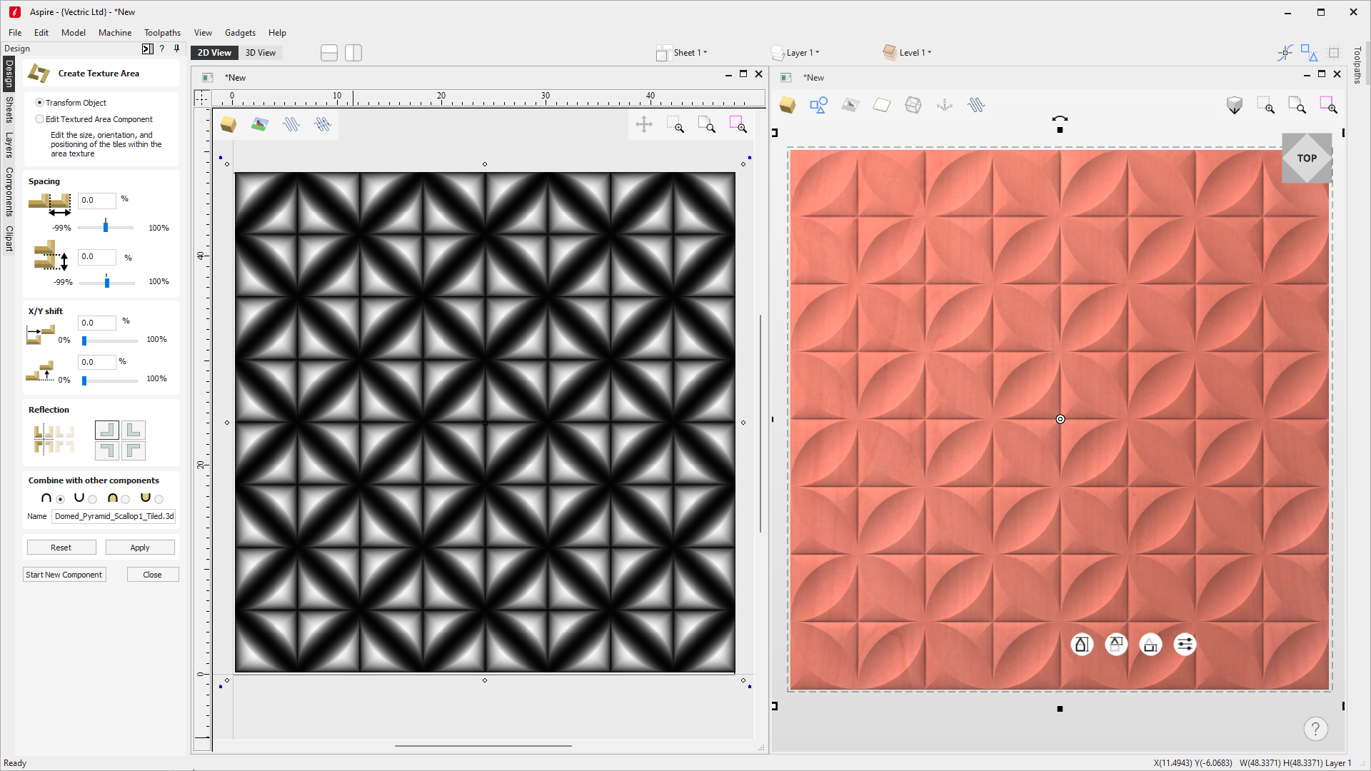This screenshot has width=1371, height=771.
Task: Click the pin panel icon in Design header
Action: 176,49
